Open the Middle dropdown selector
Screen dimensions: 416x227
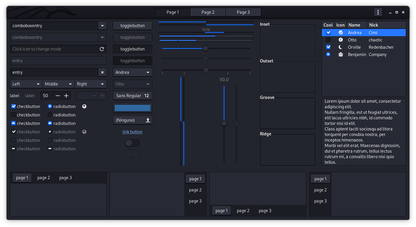coord(58,84)
